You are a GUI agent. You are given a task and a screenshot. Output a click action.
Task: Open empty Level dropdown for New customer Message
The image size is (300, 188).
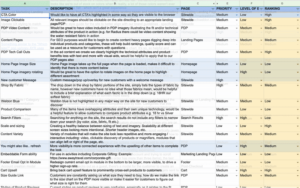(261, 80)
